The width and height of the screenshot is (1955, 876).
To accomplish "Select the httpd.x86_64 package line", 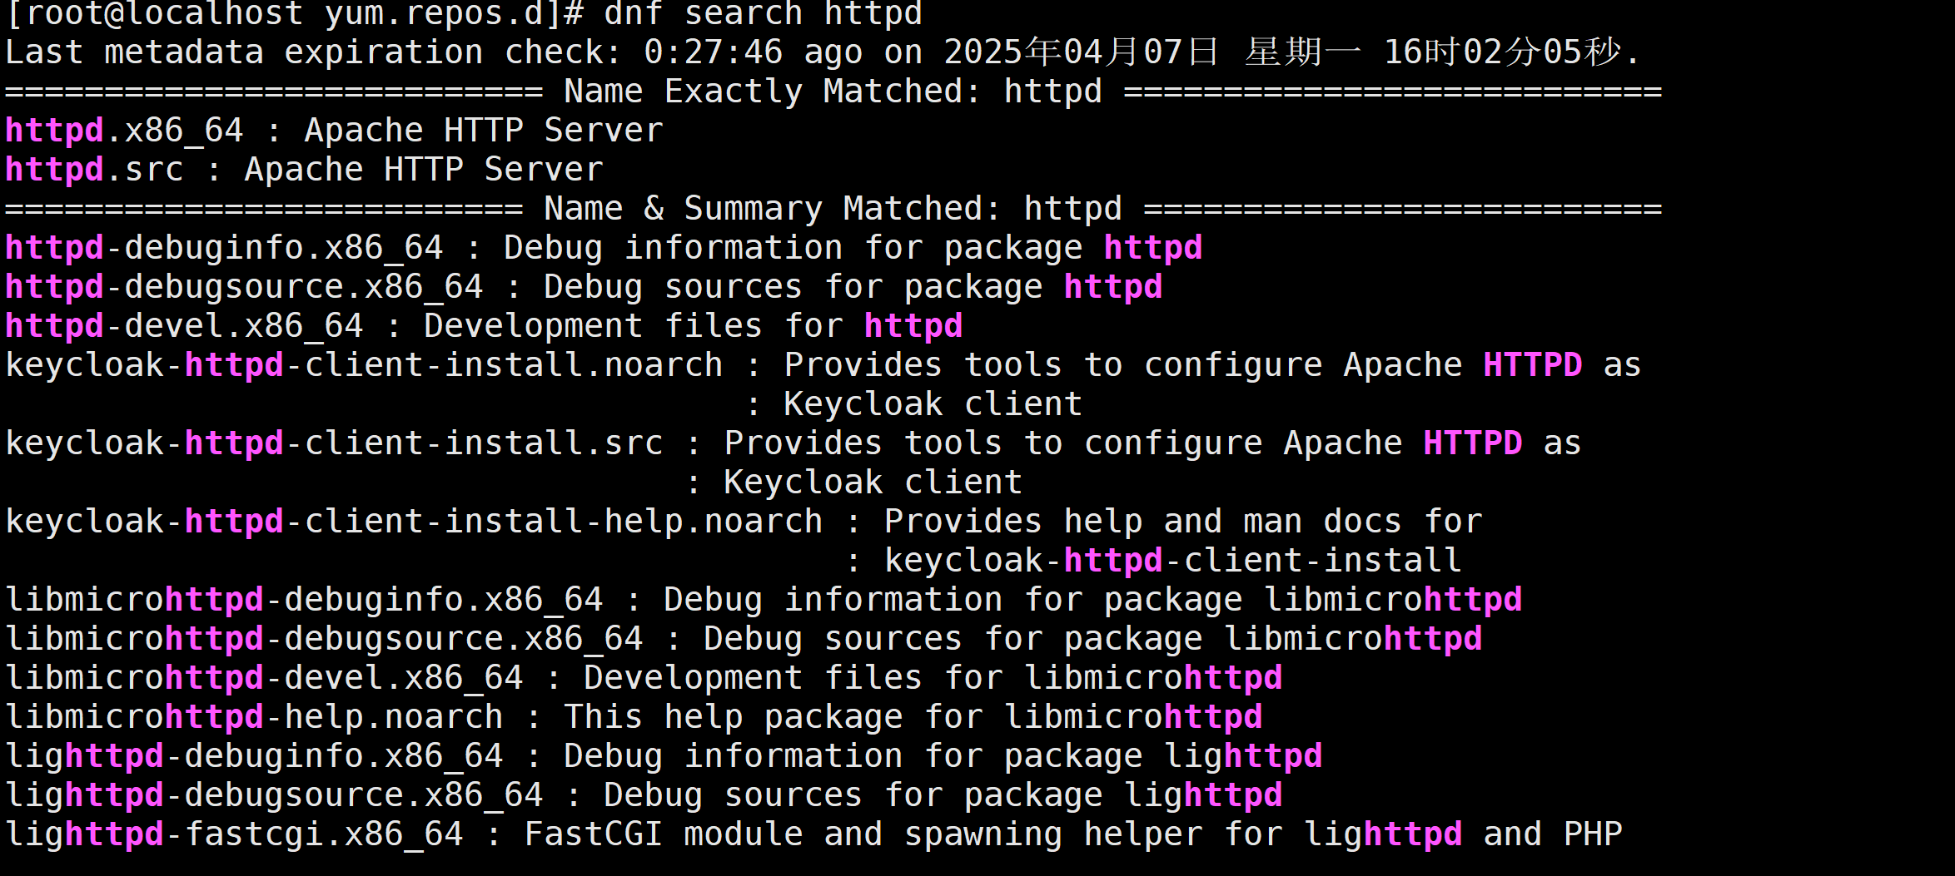I will tap(334, 131).
